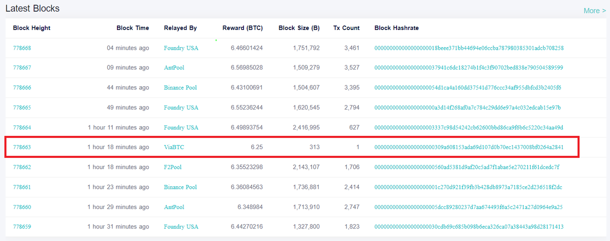
Task: Select block size 1,327,800
Action: [307, 227]
